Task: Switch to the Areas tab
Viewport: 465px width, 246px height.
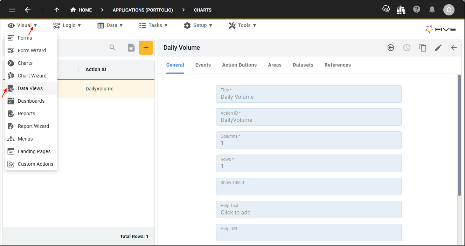Action: [x=275, y=65]
